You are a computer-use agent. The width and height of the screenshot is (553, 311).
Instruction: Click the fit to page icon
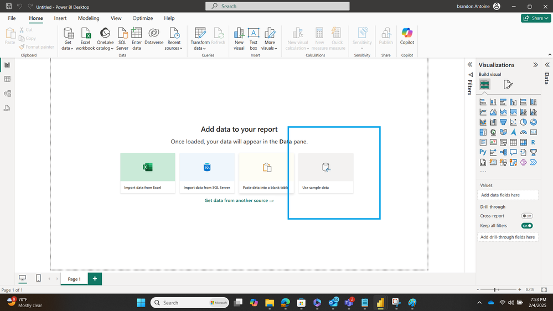(544, 289)
